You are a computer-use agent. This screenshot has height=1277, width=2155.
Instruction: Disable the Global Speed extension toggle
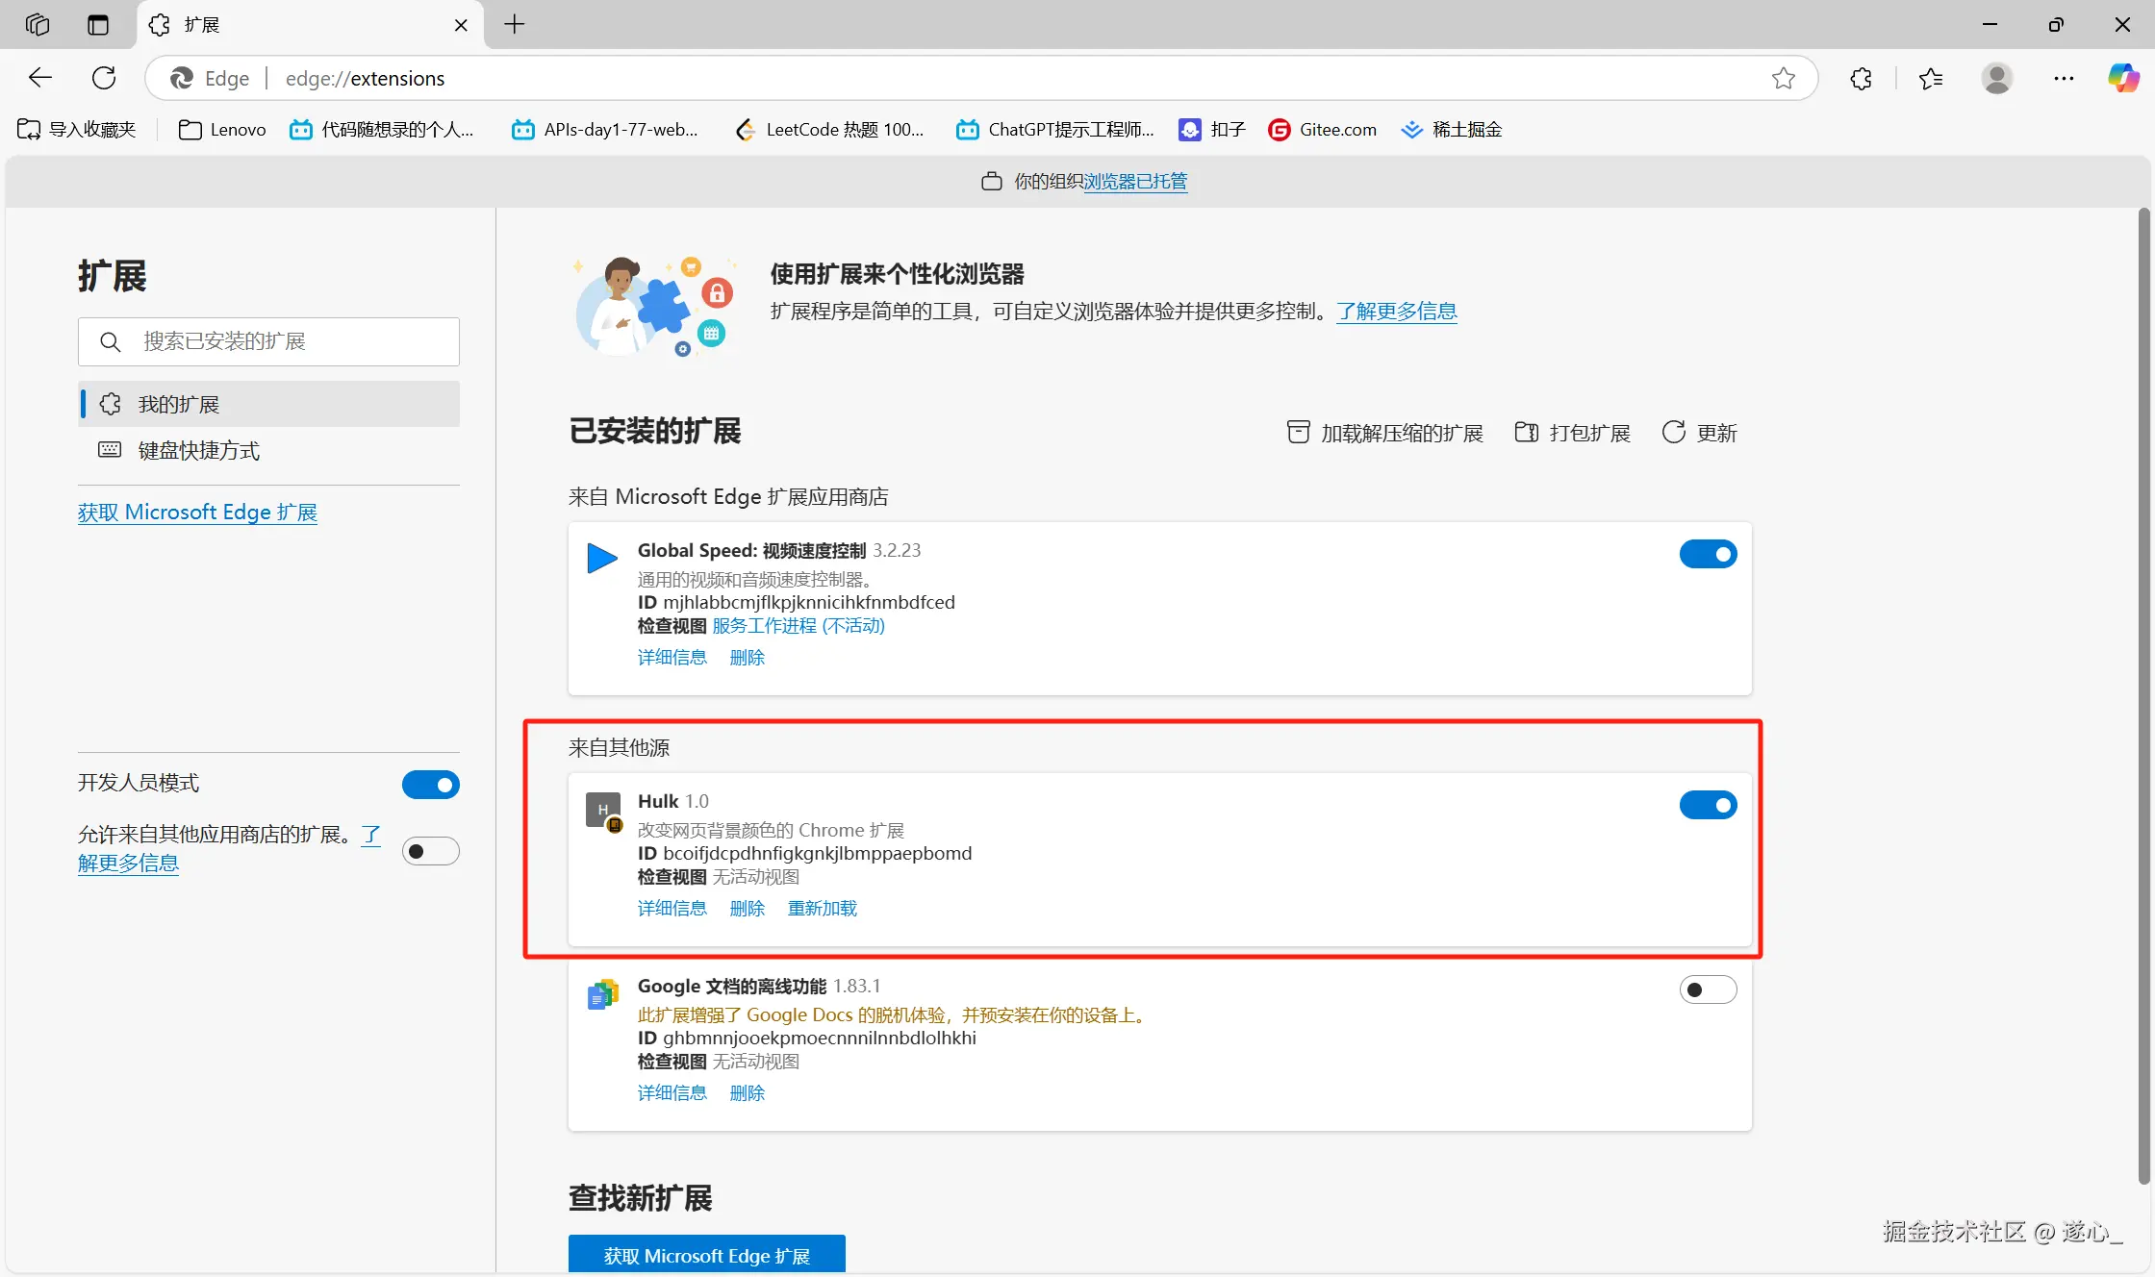pyautogui.click(x=1708, y=554)
